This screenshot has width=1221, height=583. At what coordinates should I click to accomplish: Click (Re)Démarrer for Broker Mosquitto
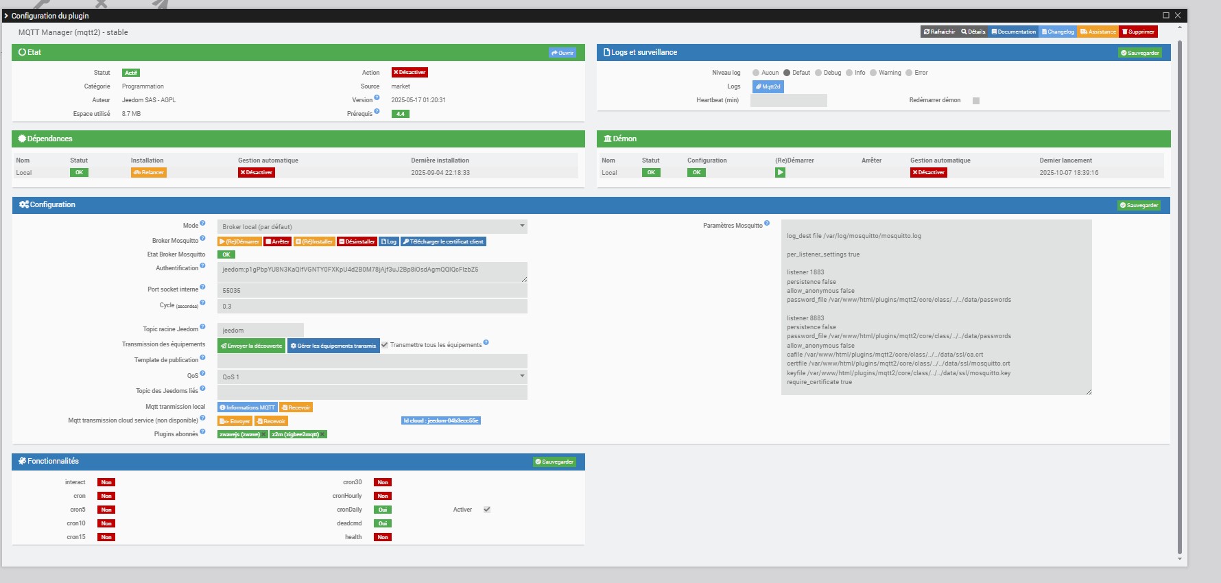click(239, 241)
